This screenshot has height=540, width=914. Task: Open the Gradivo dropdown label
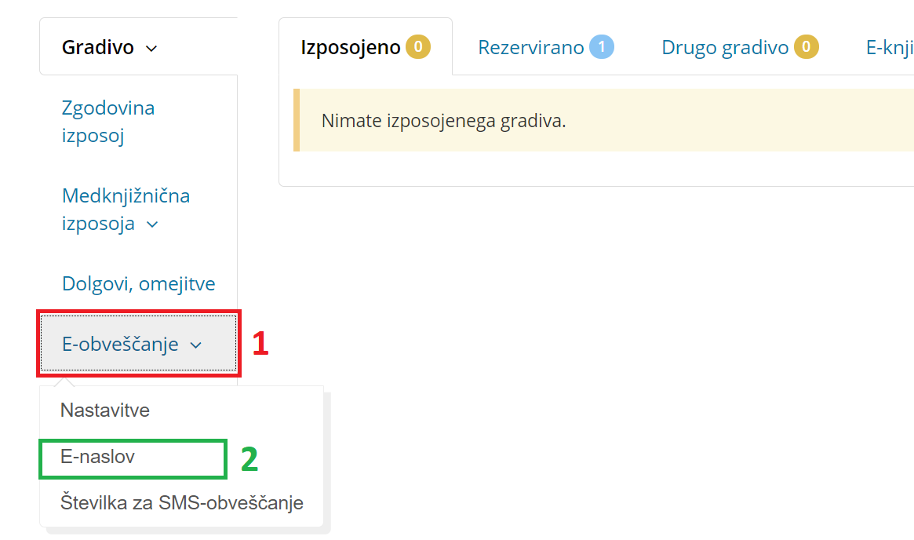point(98,48)
